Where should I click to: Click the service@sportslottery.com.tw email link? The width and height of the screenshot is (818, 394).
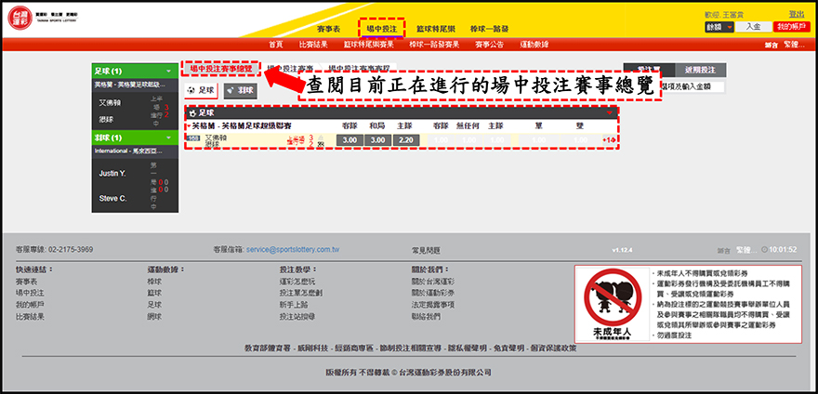293,250
